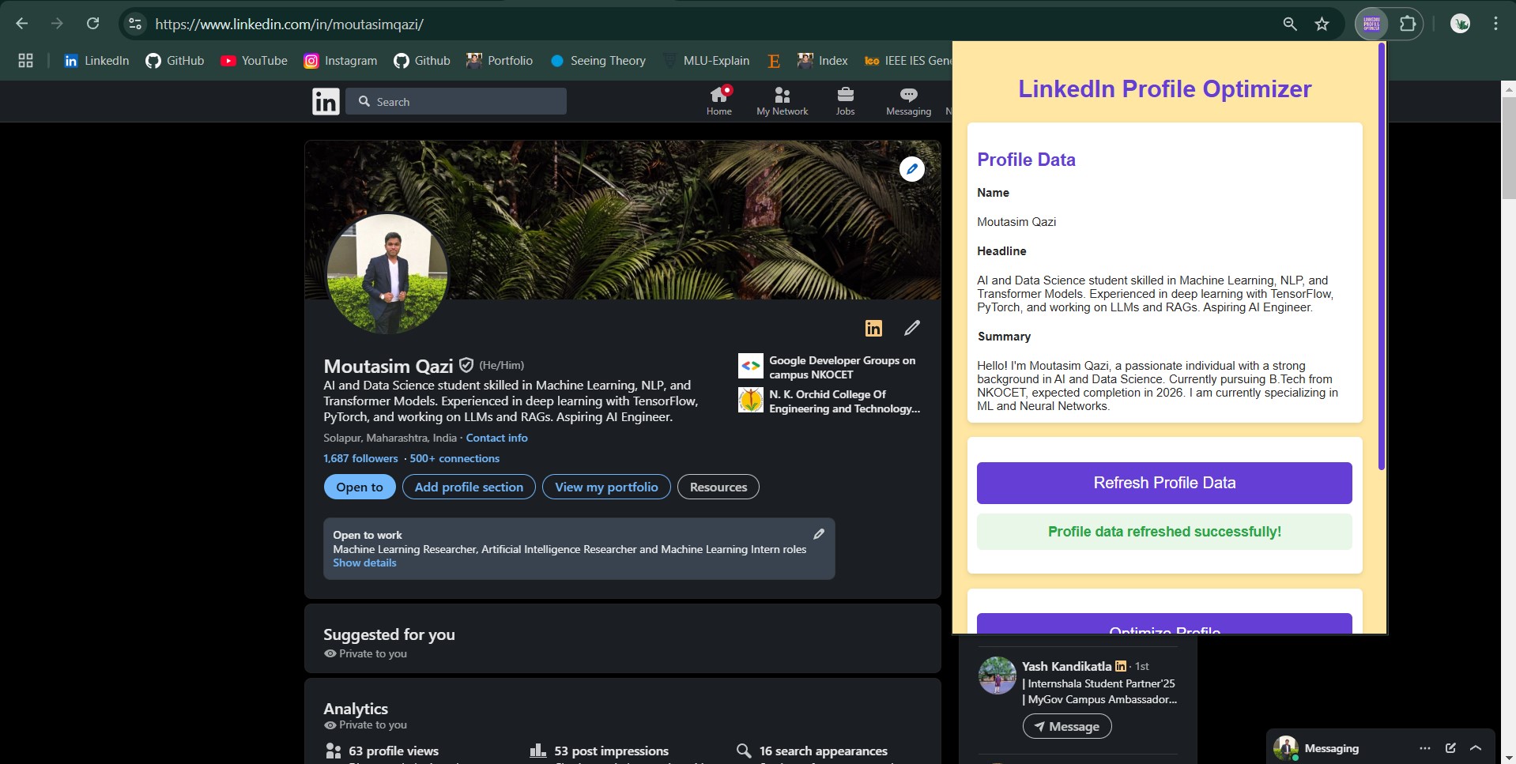Open the Open to dropdown button
1516x764 pixels.
360,487
